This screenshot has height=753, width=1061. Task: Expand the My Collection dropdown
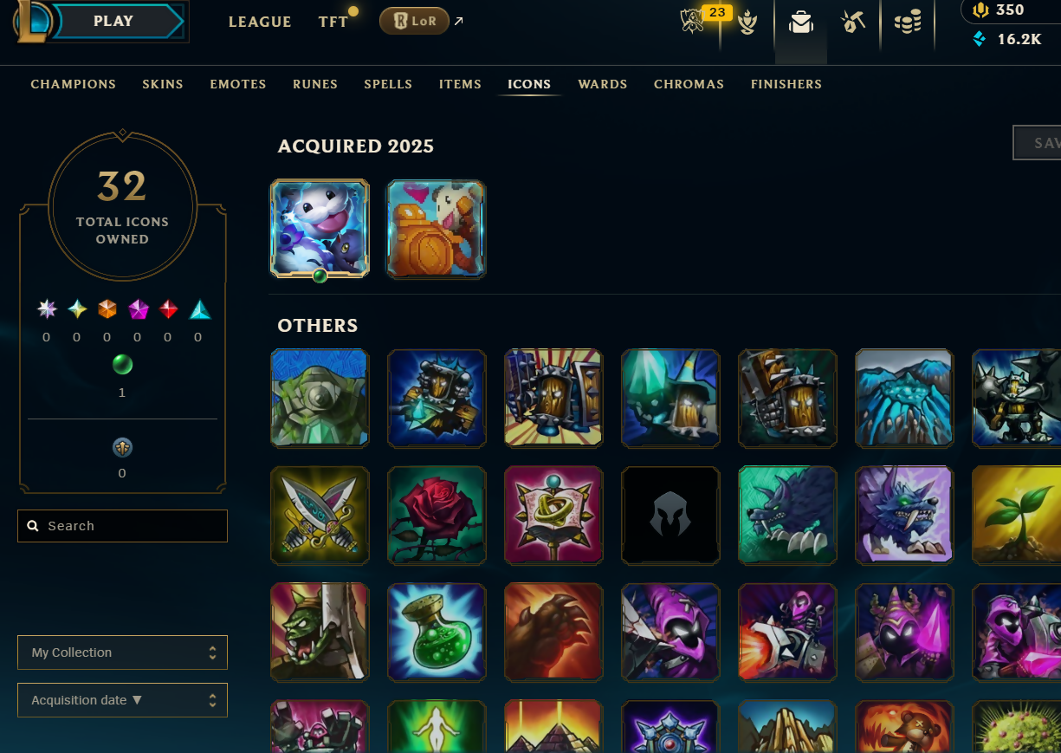(x=122, y=652)
